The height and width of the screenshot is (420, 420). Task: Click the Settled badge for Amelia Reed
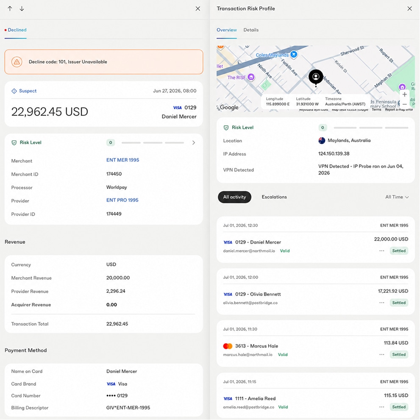399,407
